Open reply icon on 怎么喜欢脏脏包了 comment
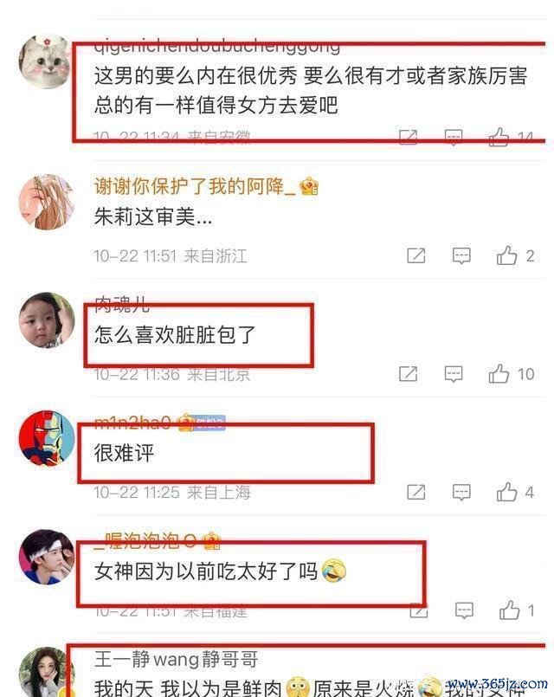 point(453,374)
